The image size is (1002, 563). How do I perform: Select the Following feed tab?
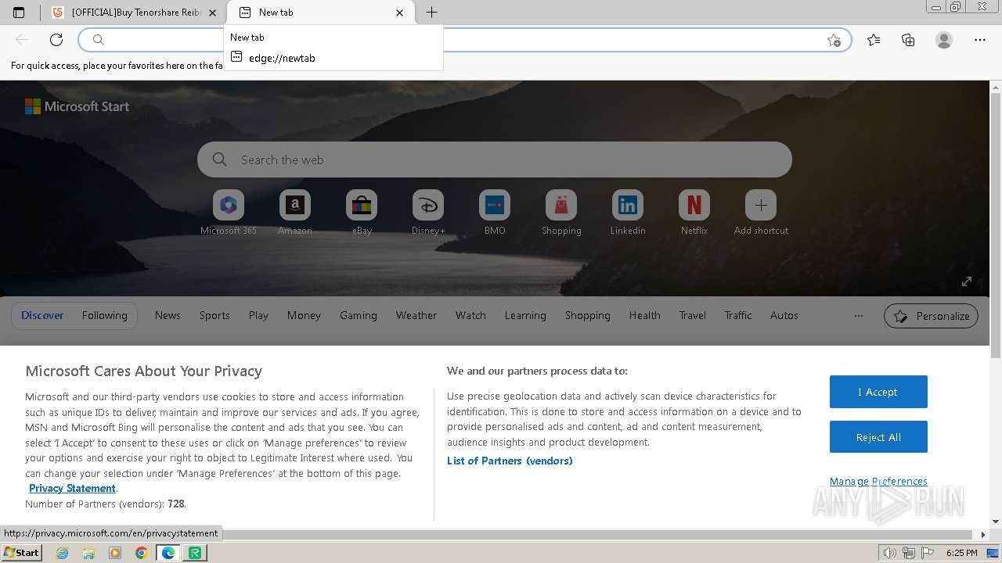pyautogui.click(x=104, y=315)
